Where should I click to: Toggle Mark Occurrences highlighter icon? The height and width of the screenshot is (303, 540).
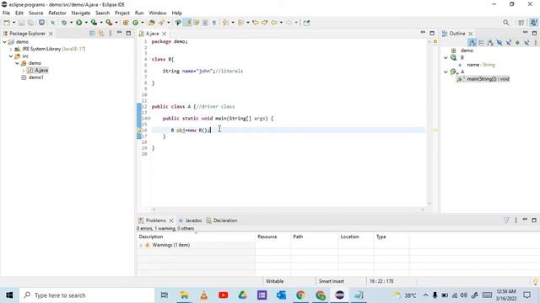pos(187,23)
